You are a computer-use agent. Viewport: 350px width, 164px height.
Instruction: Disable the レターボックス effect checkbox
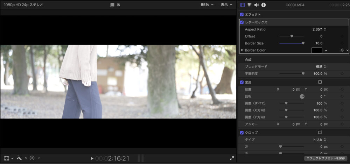click(x=242, y=22)
